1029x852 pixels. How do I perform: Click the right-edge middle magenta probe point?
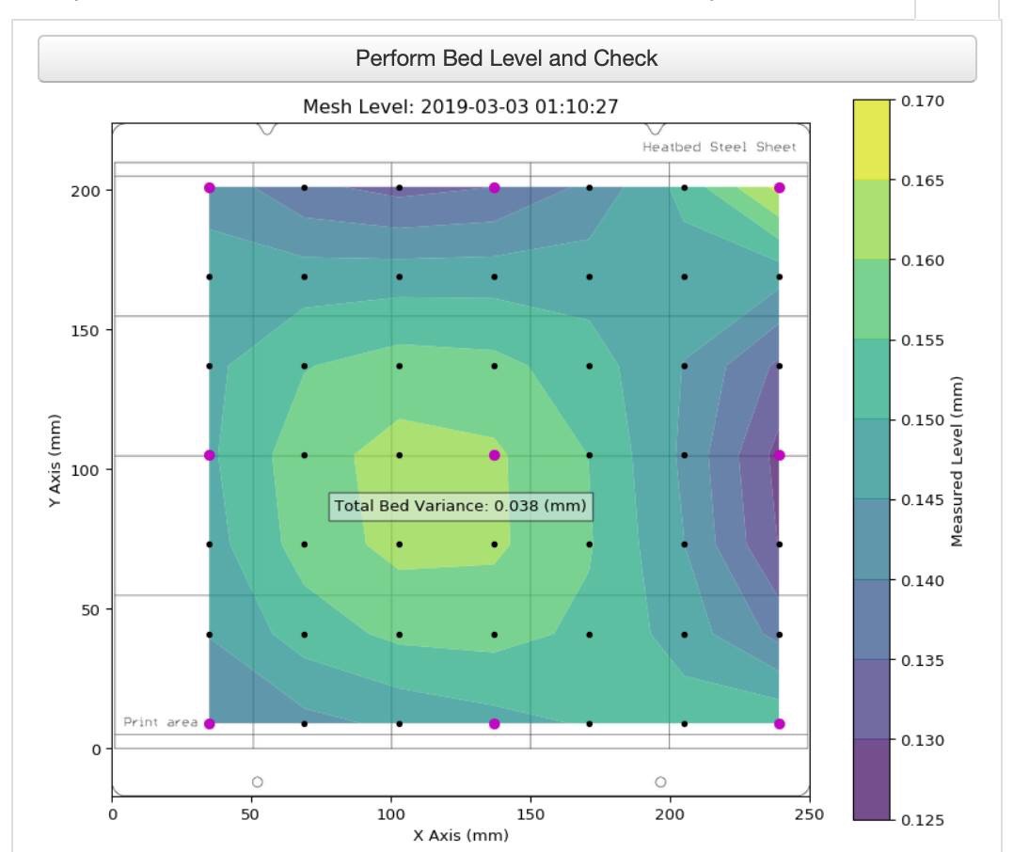coord(779,455)
